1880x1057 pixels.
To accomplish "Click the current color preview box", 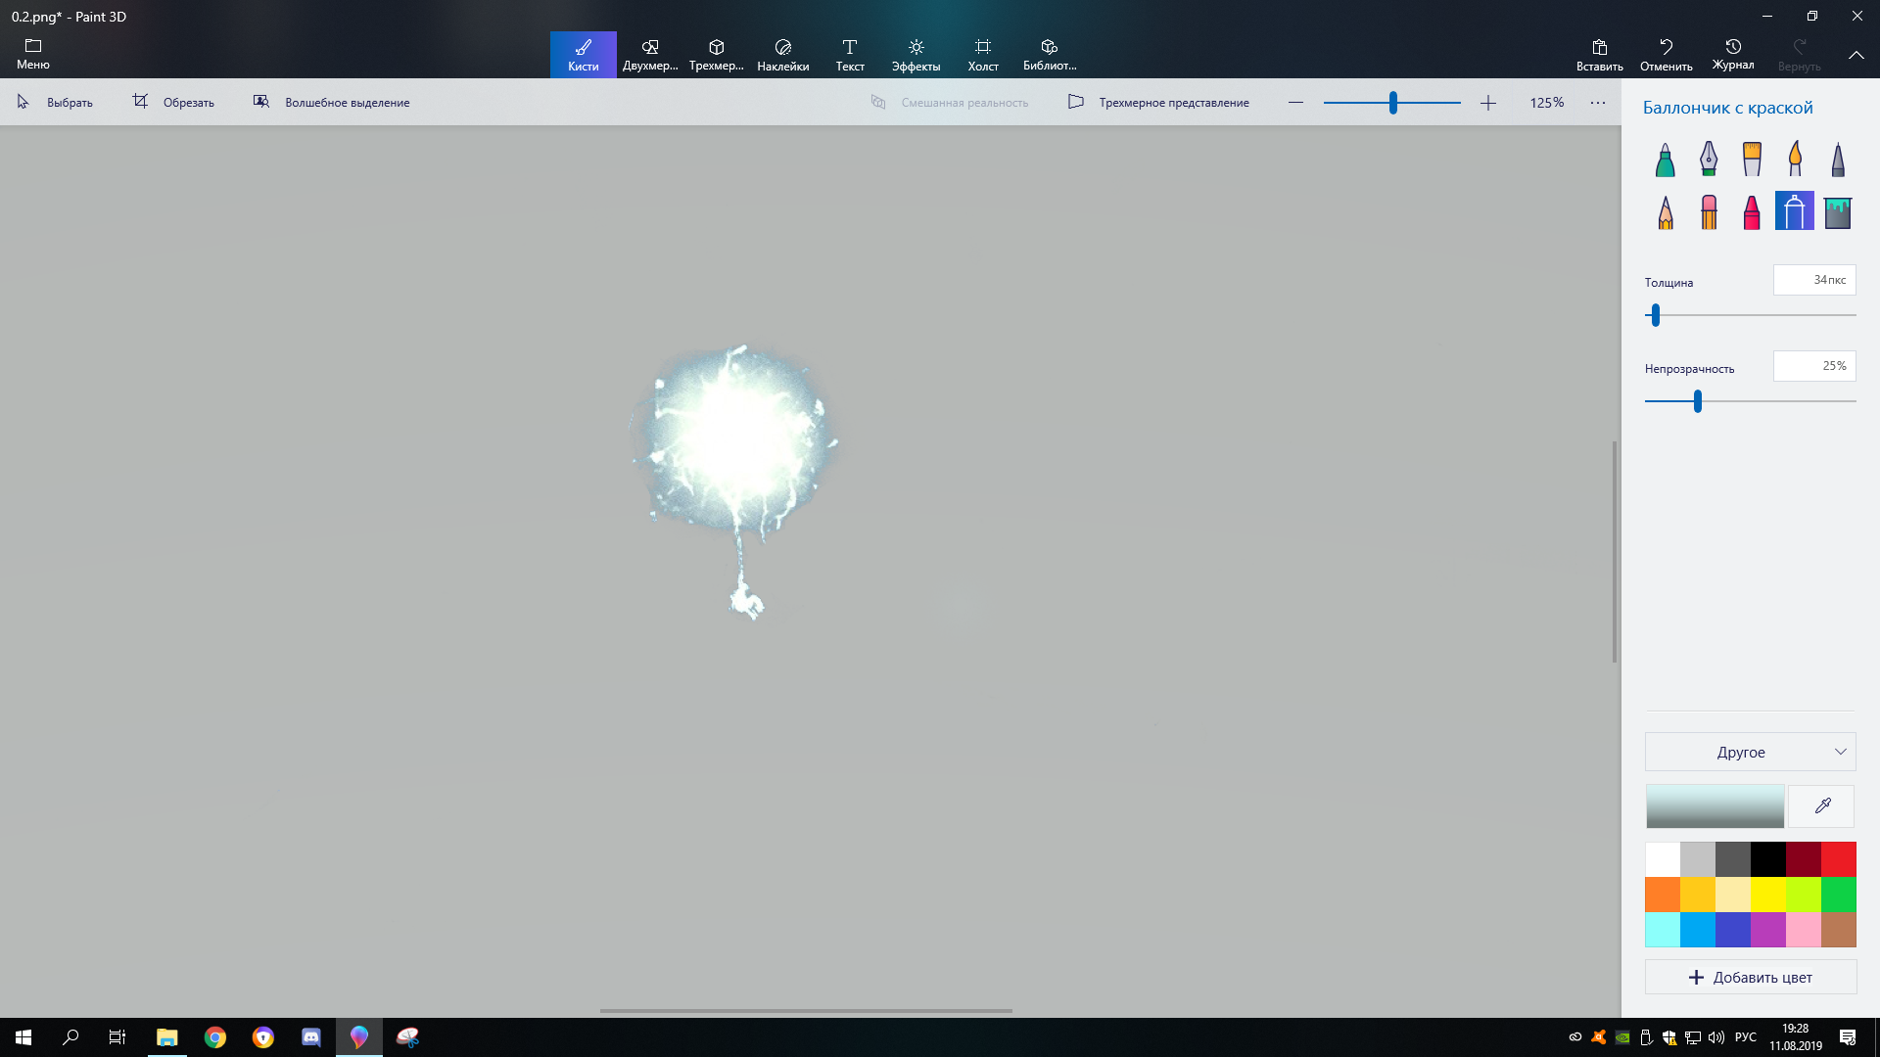I will [1715, 806].
